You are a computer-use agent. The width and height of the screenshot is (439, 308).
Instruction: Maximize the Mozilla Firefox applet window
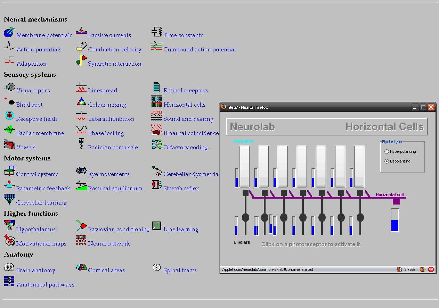tap(423, 107)
